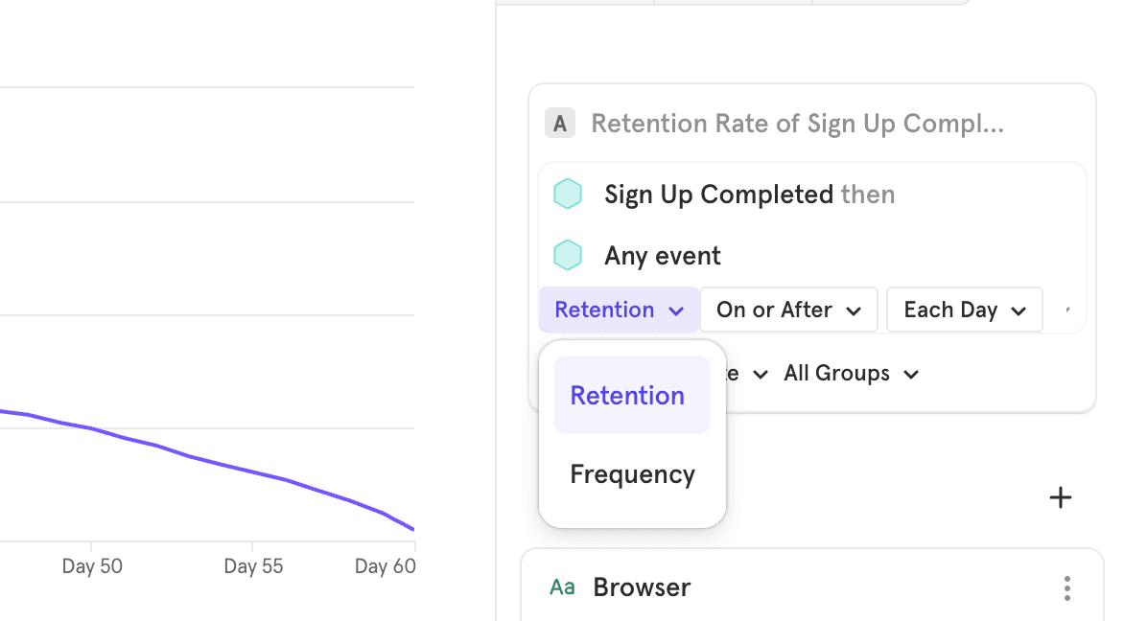
Task: Click the "A" metric badge icon
Action: 560,124
